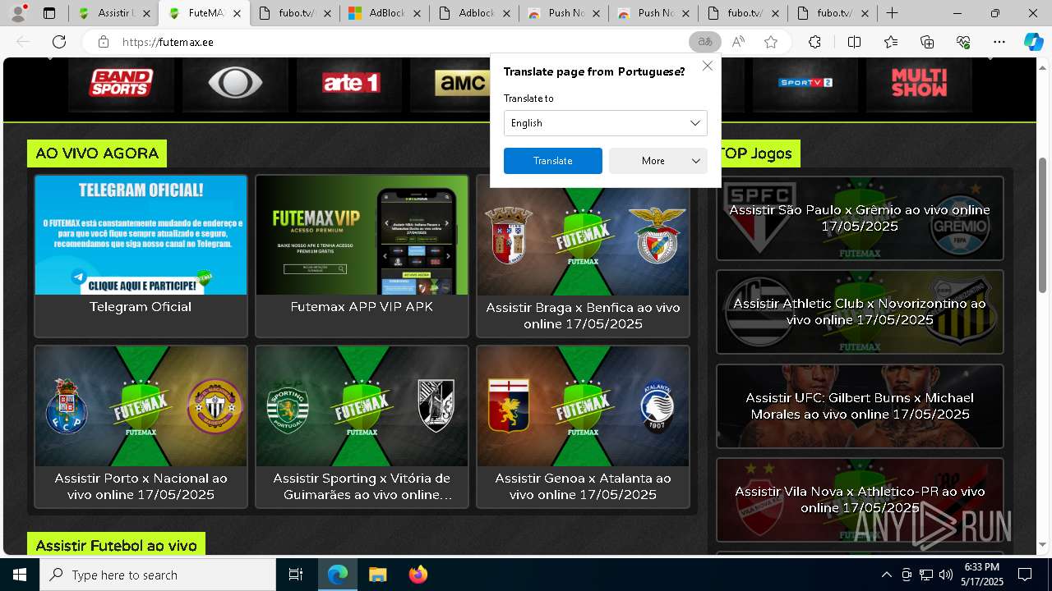Click the taskbar clock showing 6:33 PM

[x=982, y=575]
